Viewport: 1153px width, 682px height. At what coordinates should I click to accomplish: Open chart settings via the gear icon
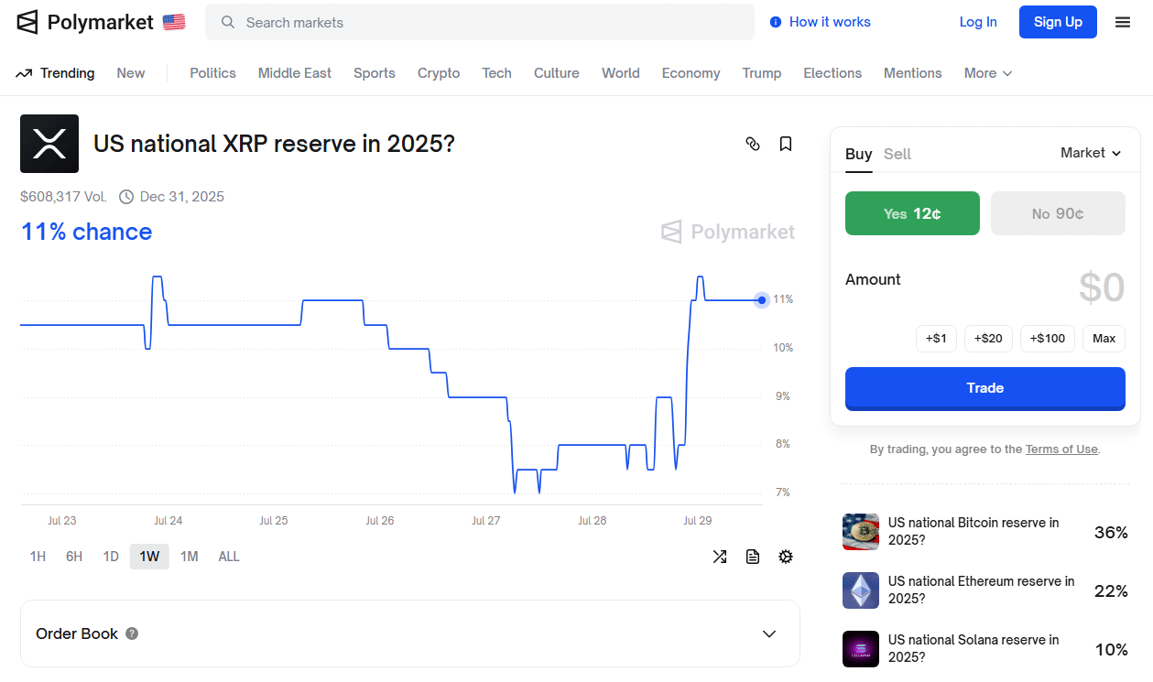click(x=786, y=556)
